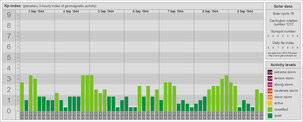Click the G5 extreme storm badge
The image size is (303, 122).
point(270,72)
